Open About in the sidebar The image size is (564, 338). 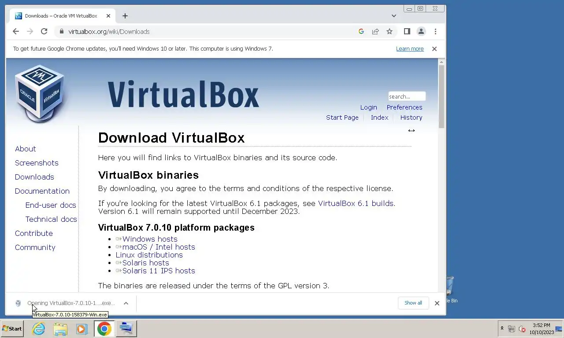point(26,149)
